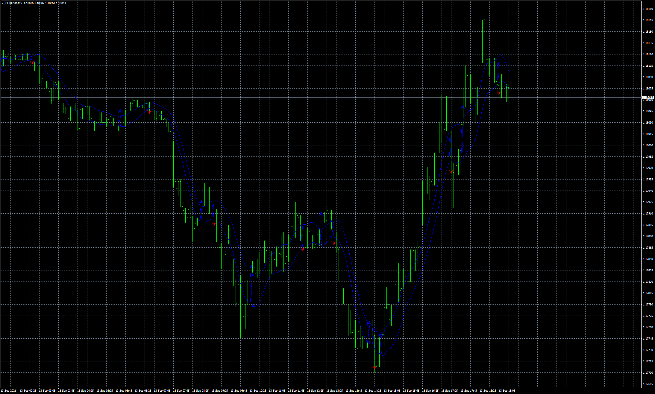Image resolution: width=655 pixels, height=394 pixels.
Task: Click the 13 Sep 07:45 time label
Action: [x=181, y=391]
